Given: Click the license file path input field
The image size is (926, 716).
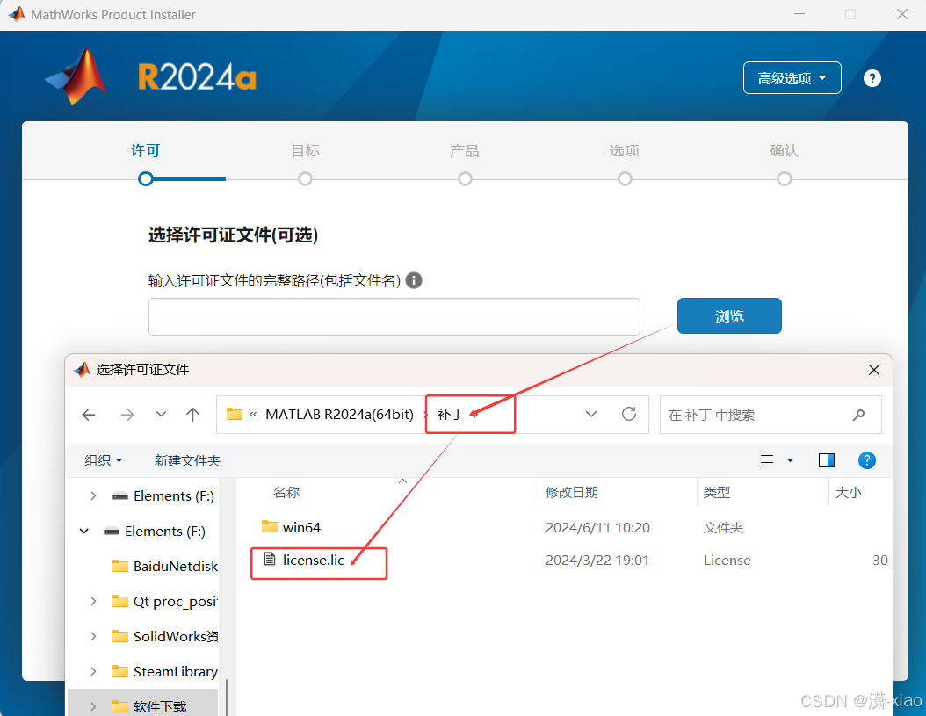Looking at the screenshot, I should (394, 316).
